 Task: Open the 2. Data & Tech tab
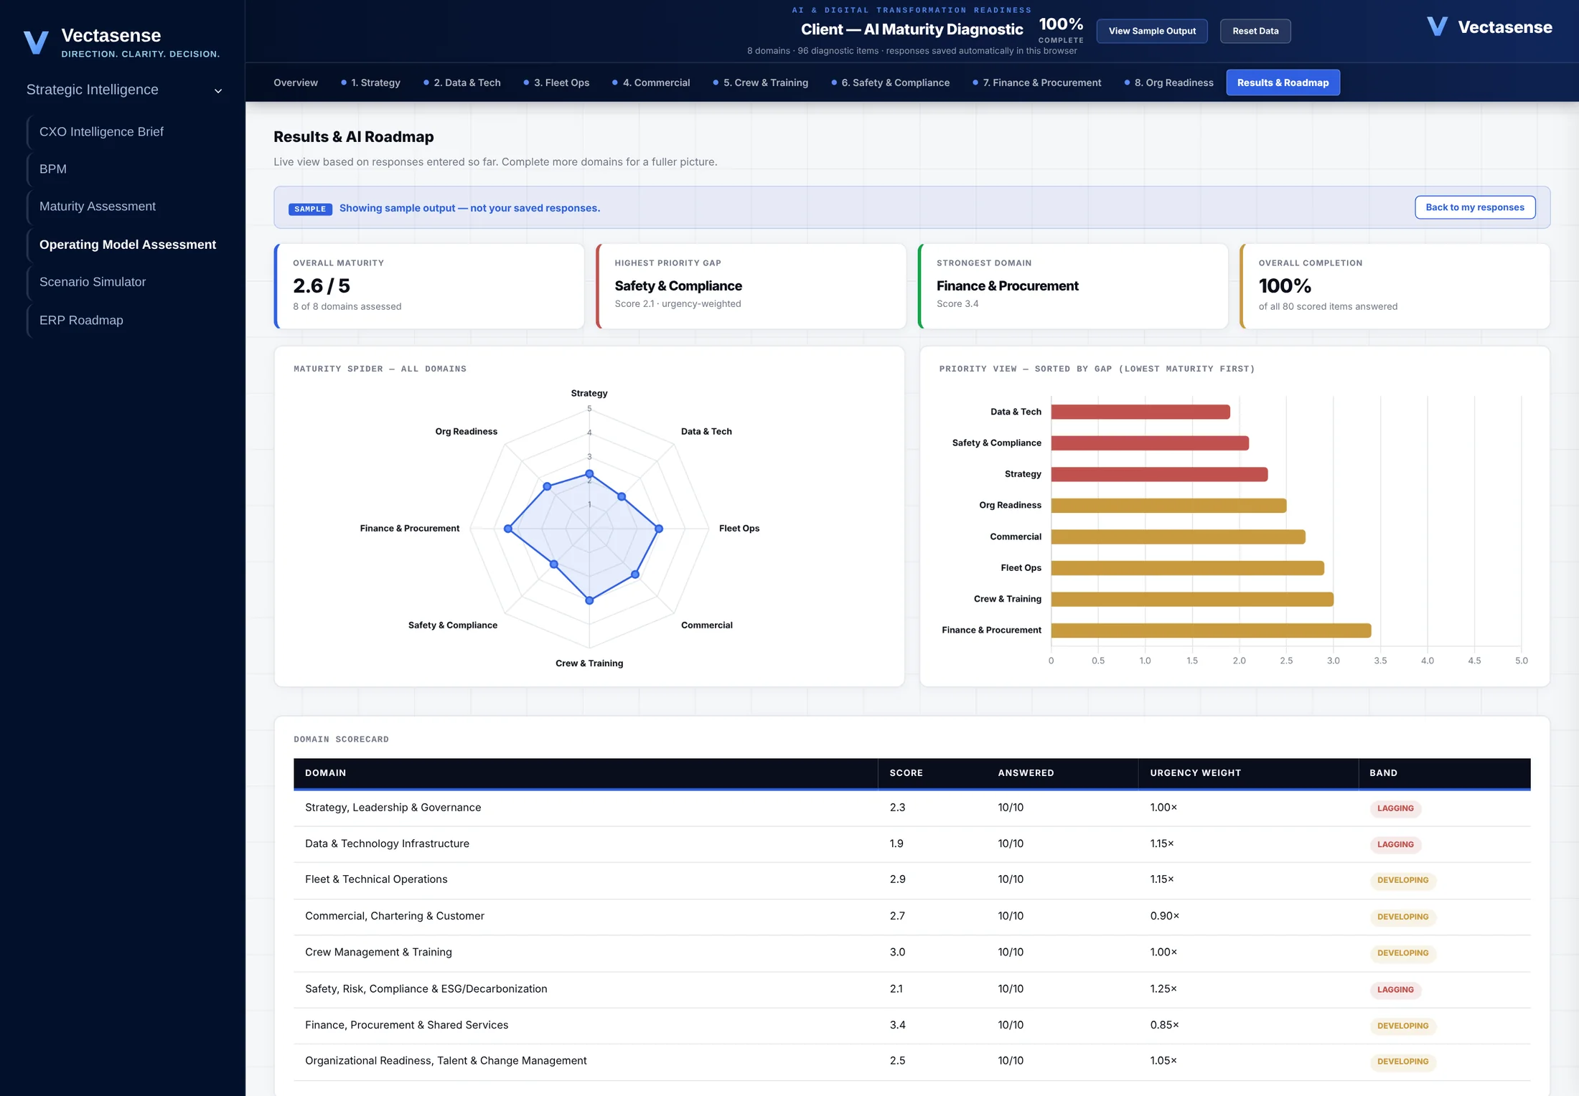tap(462, 82)
